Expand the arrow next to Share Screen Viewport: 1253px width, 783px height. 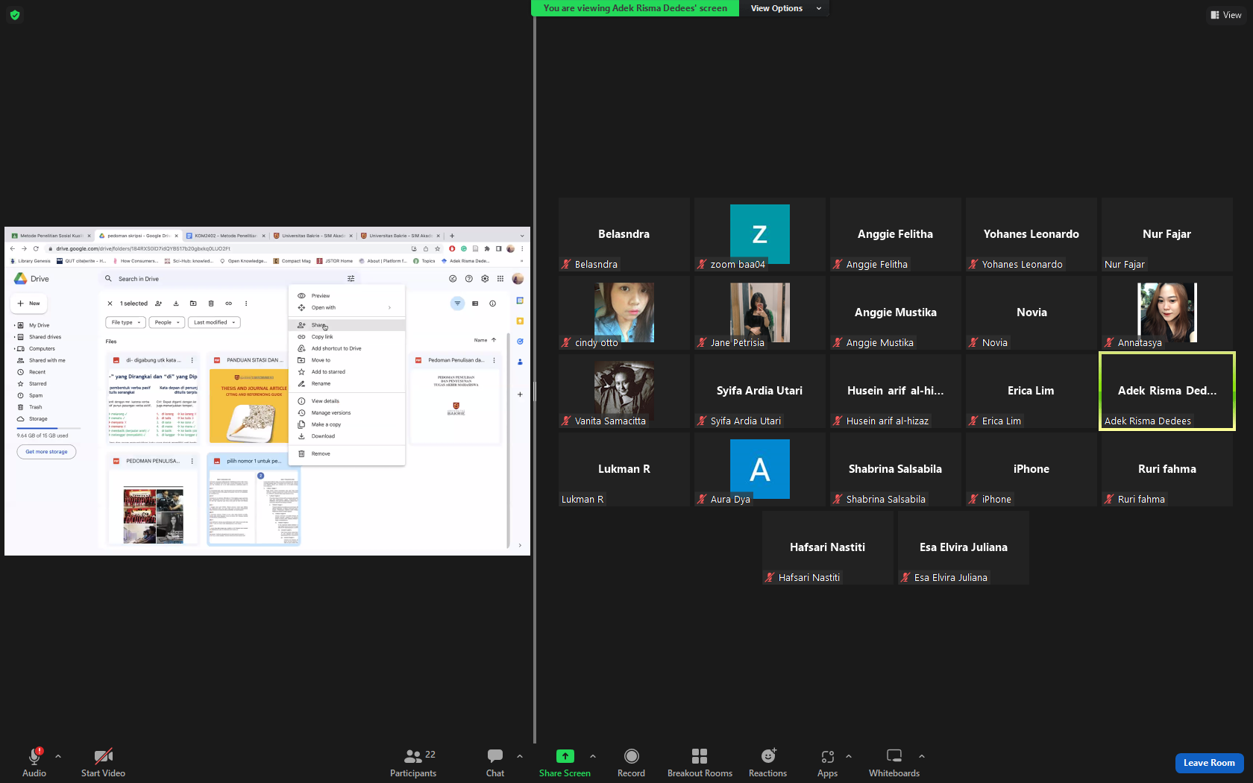[x=593, y=756]
